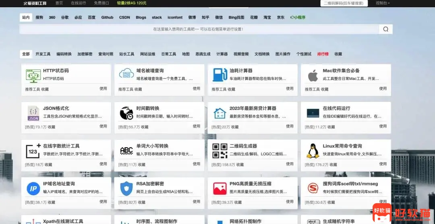Click the Sogou S logo icon
The height and width of the screenshot is (224, 435).
point(313,189)
